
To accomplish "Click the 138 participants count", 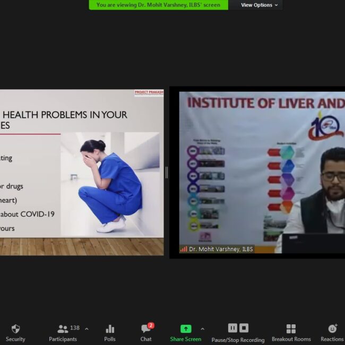I will tap(75, 328).
